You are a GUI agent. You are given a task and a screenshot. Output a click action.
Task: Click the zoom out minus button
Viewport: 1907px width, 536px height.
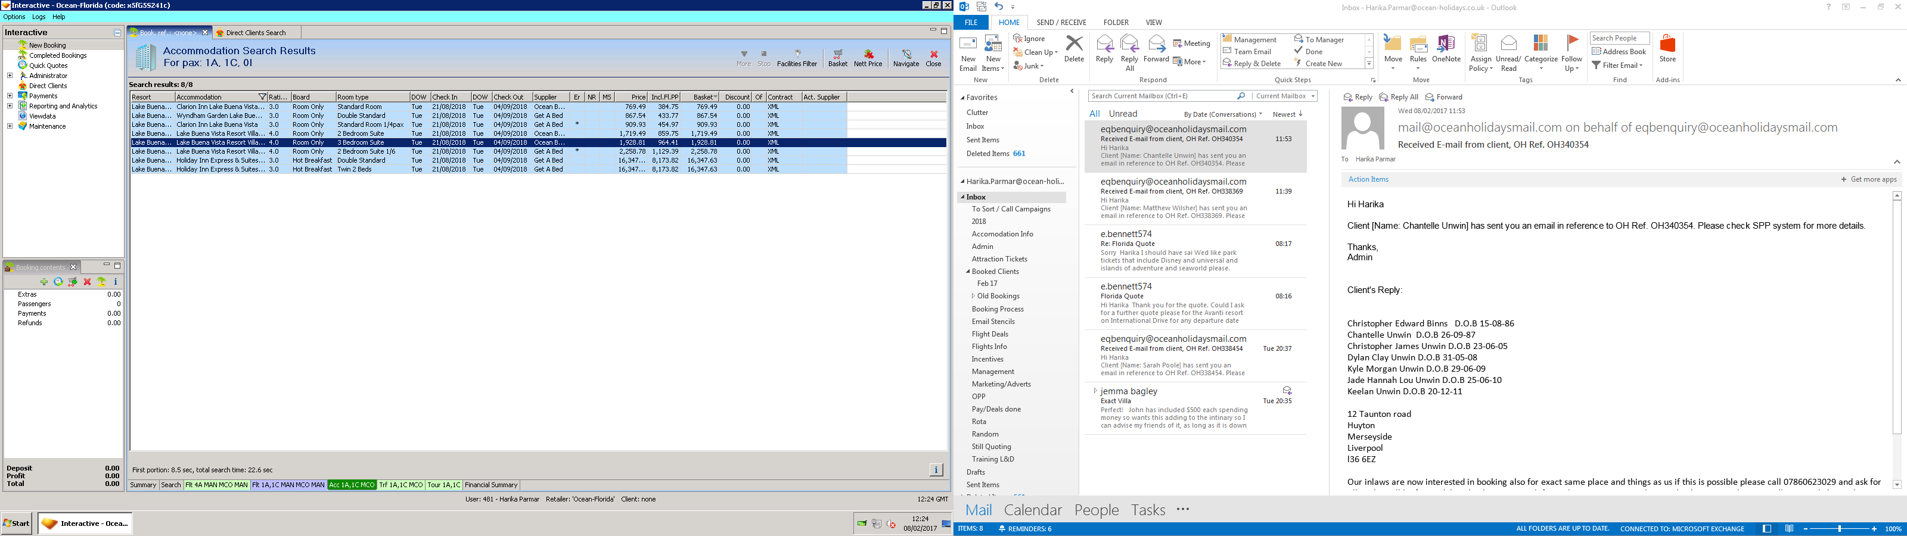1806,529
